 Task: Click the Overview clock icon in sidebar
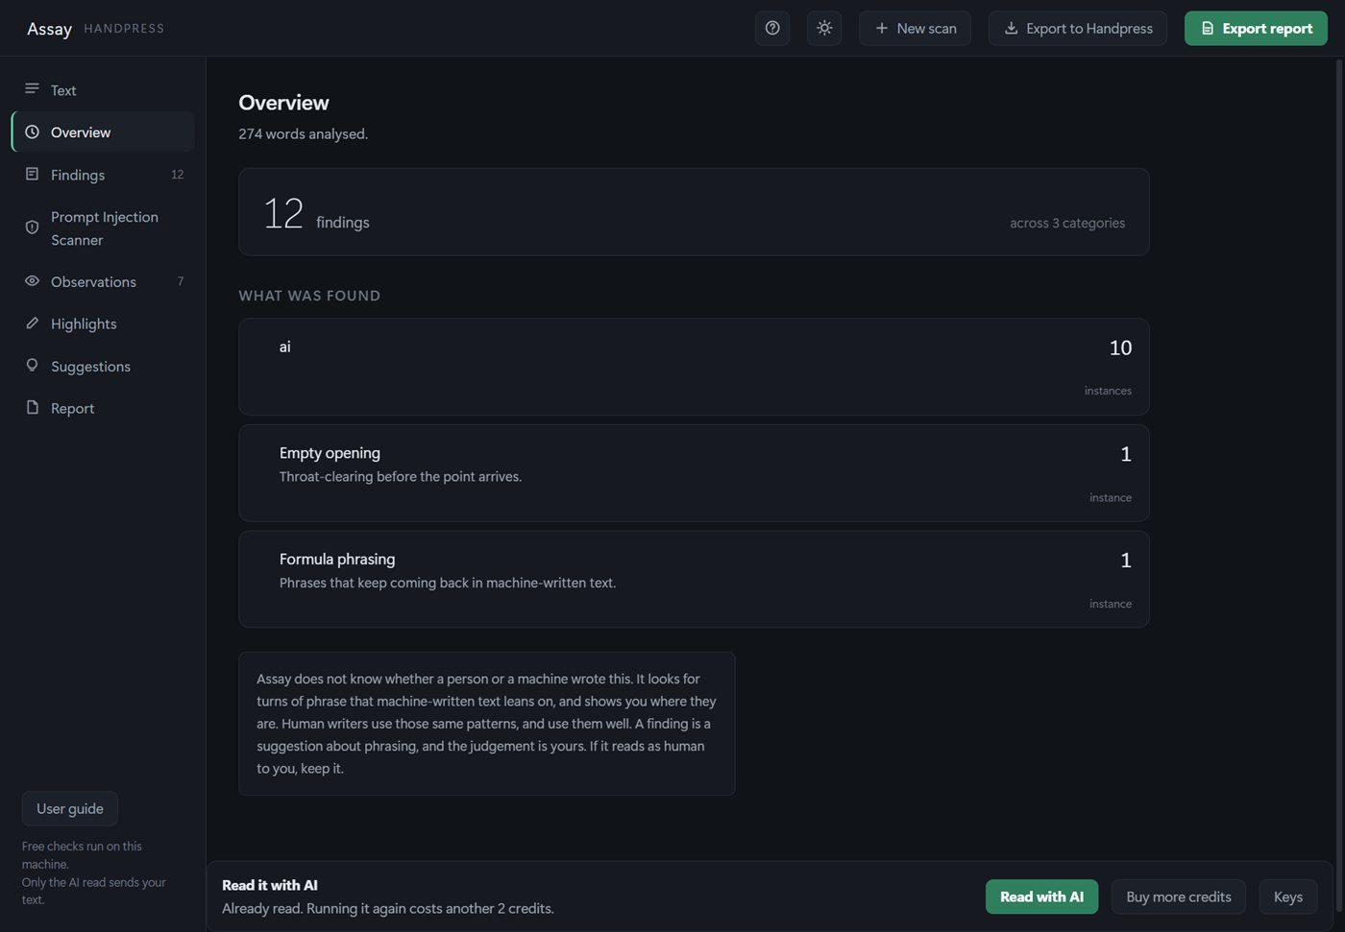(x=32, y=132)
